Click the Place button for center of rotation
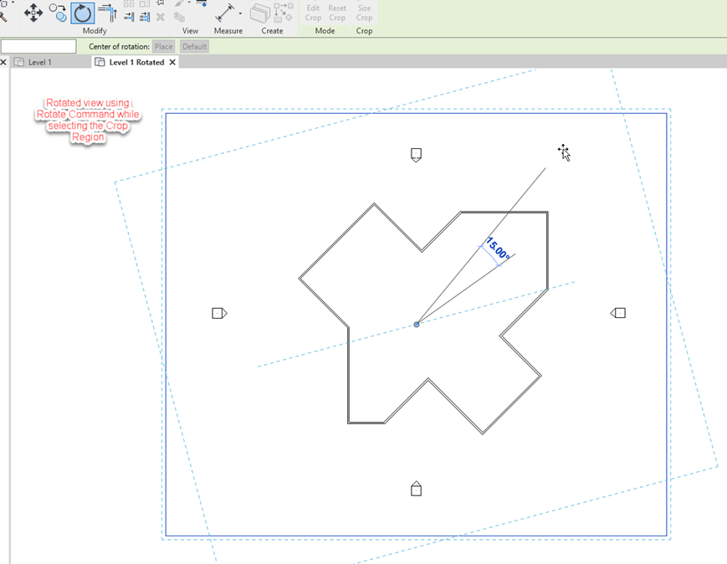 coord(163,46)
